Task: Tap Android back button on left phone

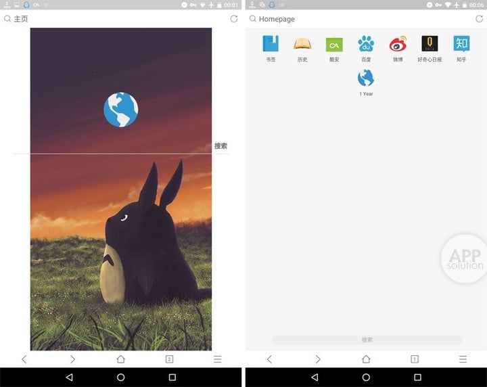Action: [70, 377]
